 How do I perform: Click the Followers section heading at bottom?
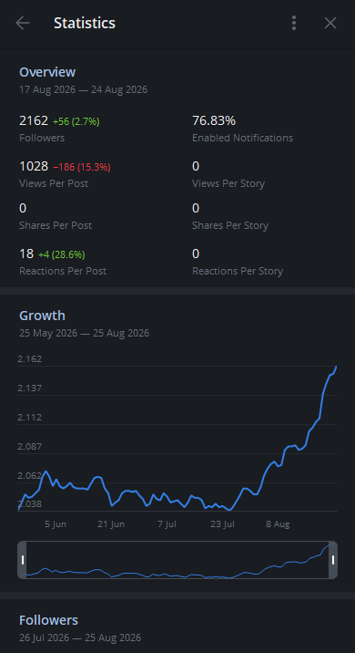point(48,620)
